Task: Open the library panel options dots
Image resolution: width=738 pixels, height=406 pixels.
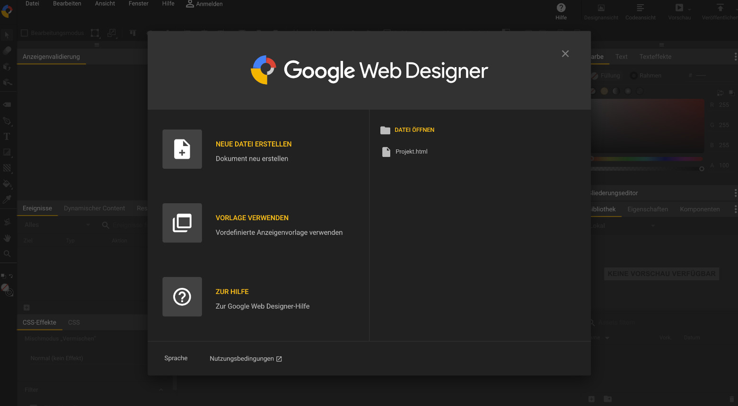Action: coord(735,209)
